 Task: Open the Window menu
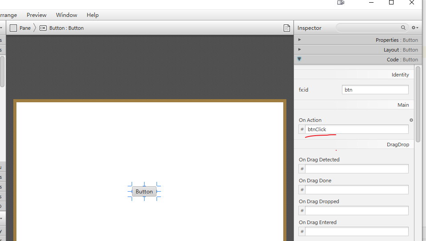[x=66, y=15]
